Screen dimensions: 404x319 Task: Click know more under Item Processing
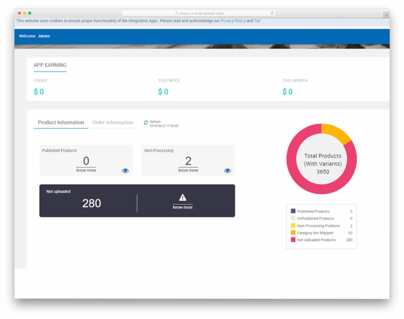tap(188, 170)
